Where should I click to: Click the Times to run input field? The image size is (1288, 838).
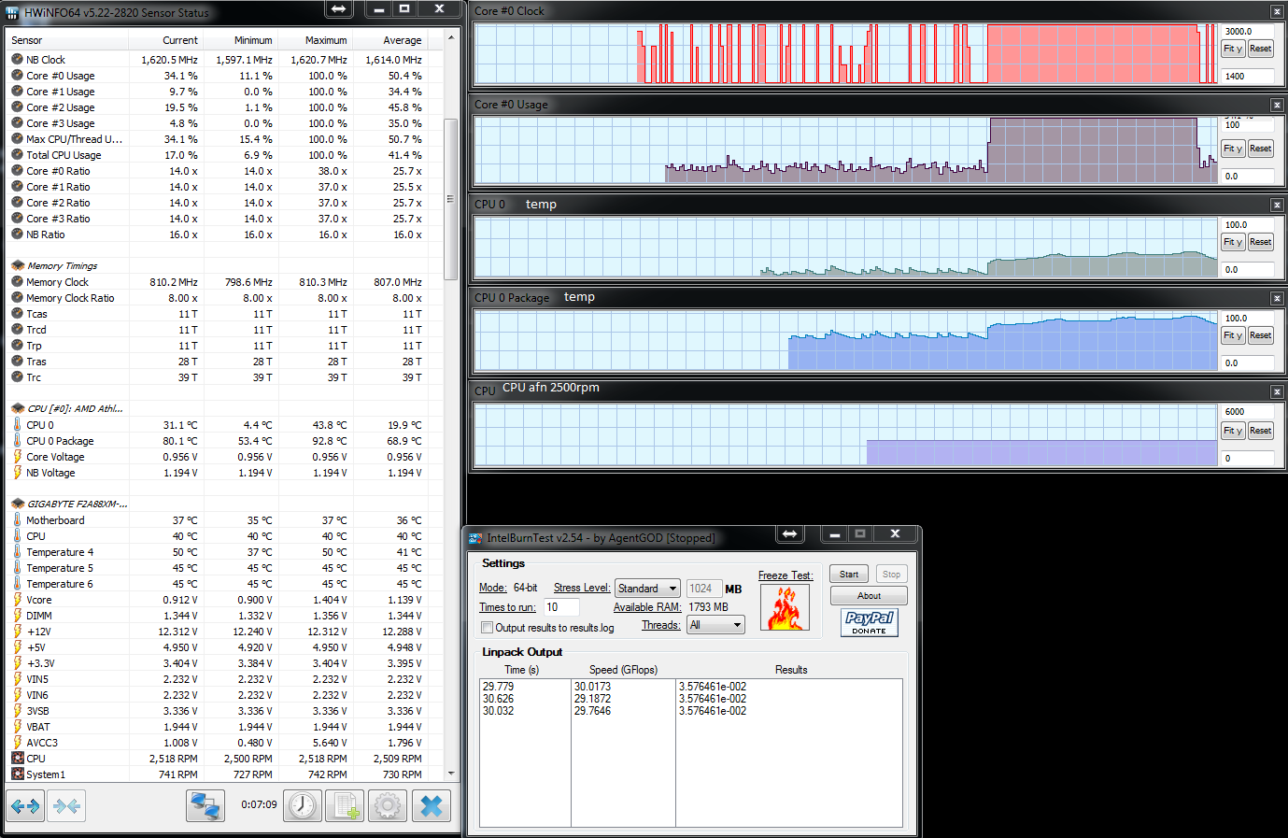[560, 607]
